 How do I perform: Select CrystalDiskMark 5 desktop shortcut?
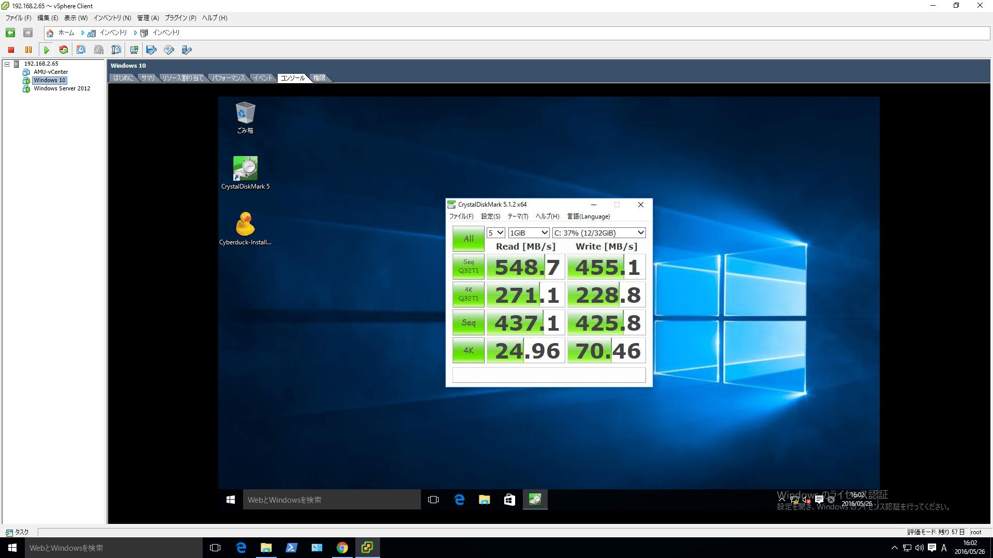(x=245, y=173)
